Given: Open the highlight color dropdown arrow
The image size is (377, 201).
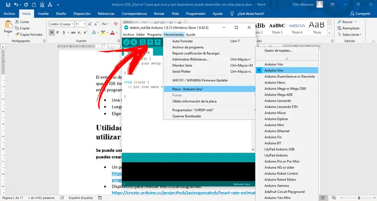Looking at the screenshot, I should click(107, 32).
